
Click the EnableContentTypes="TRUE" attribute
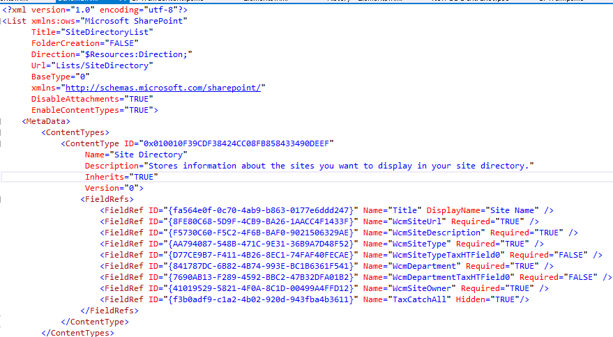(x=92, y=110)
